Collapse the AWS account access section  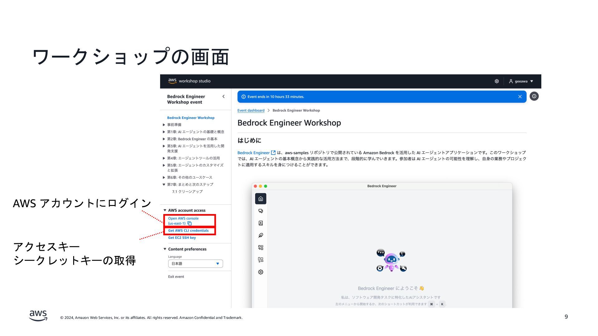[165, 210]
